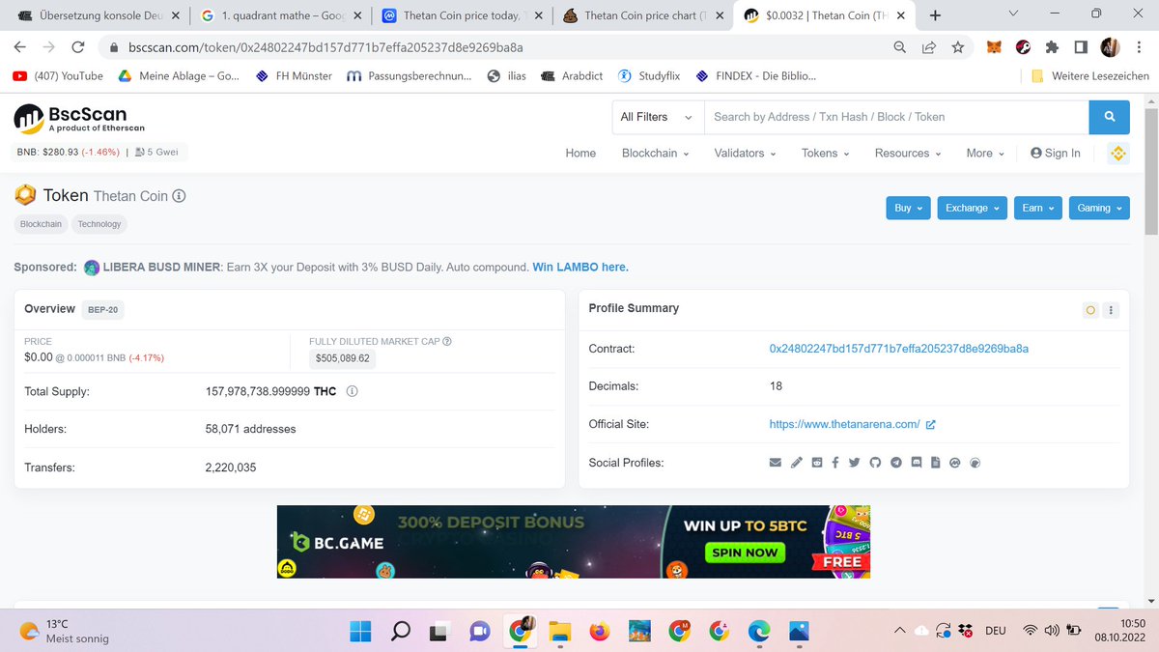The image size is (1159, 652).
Task: Open the Telegram social profile icon
Action: tap(895, 463)
